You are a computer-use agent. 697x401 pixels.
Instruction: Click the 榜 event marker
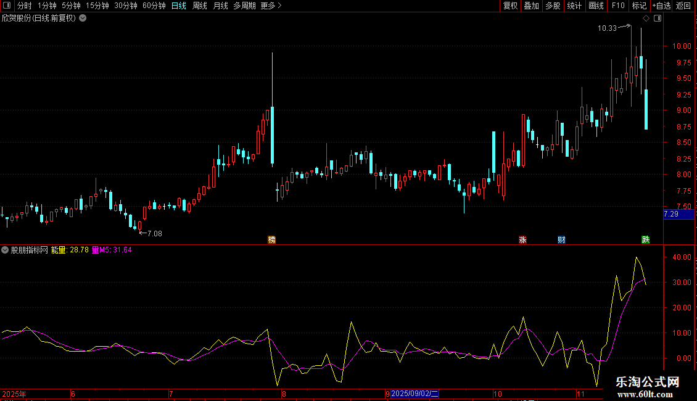coord(271,239)
